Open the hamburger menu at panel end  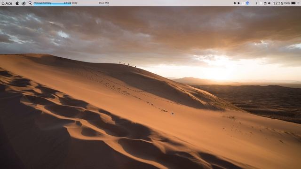(x=299, y=3)
